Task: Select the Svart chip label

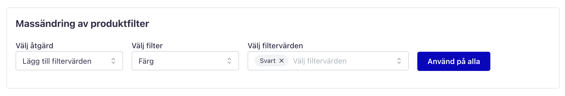Action: [x=267, y=61]
